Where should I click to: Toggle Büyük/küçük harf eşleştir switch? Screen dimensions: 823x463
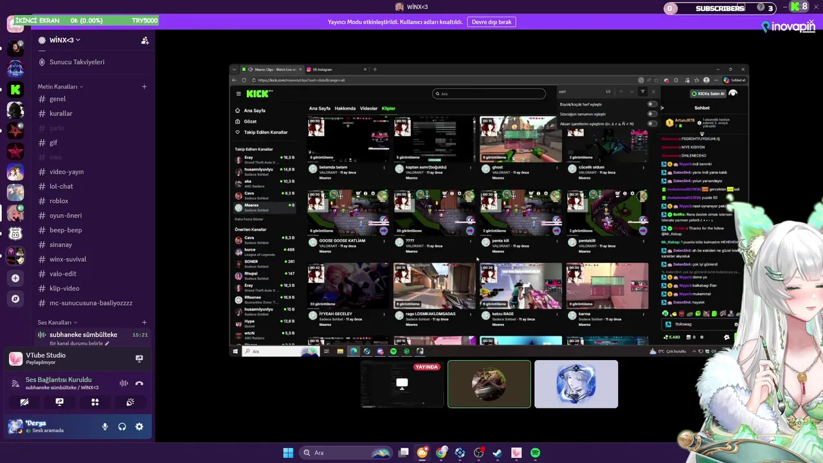(x=652, y=104)
